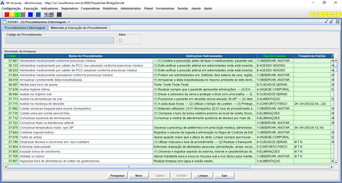Click the Código do Procedimento input field
Viewport: 342px width, 183px height.
[x=60, y=40]
